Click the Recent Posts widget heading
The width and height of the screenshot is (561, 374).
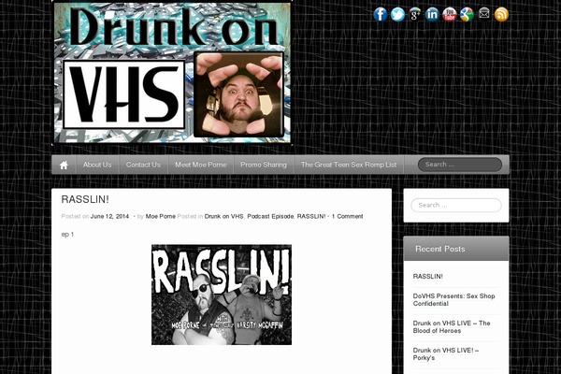click(x=440, y=249)
